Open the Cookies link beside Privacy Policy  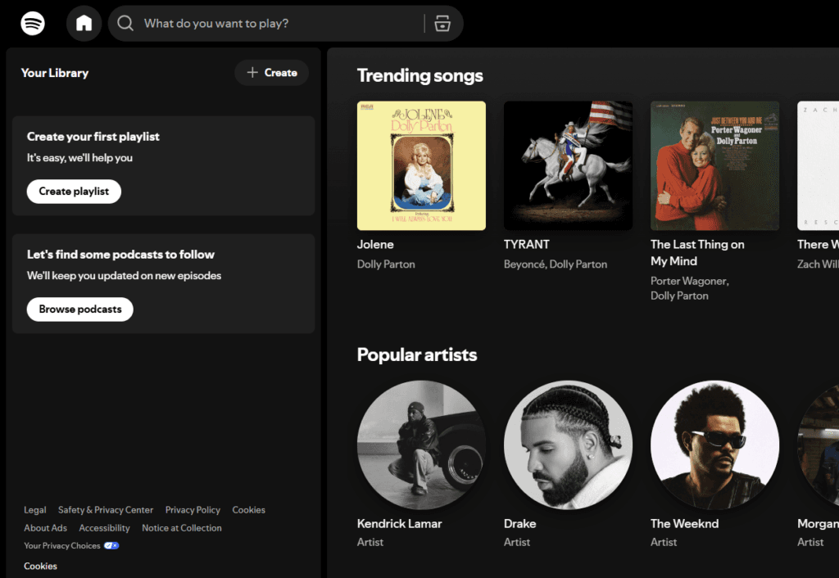tap(248, 510)
